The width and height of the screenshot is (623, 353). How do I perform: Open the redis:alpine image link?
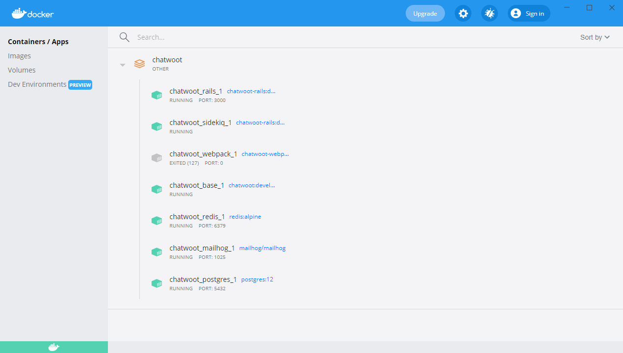[245, 216]
